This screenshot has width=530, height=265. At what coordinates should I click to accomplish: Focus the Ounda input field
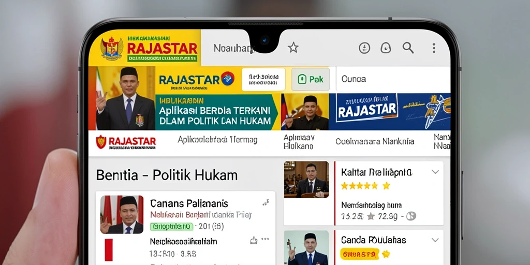(393, 79)
